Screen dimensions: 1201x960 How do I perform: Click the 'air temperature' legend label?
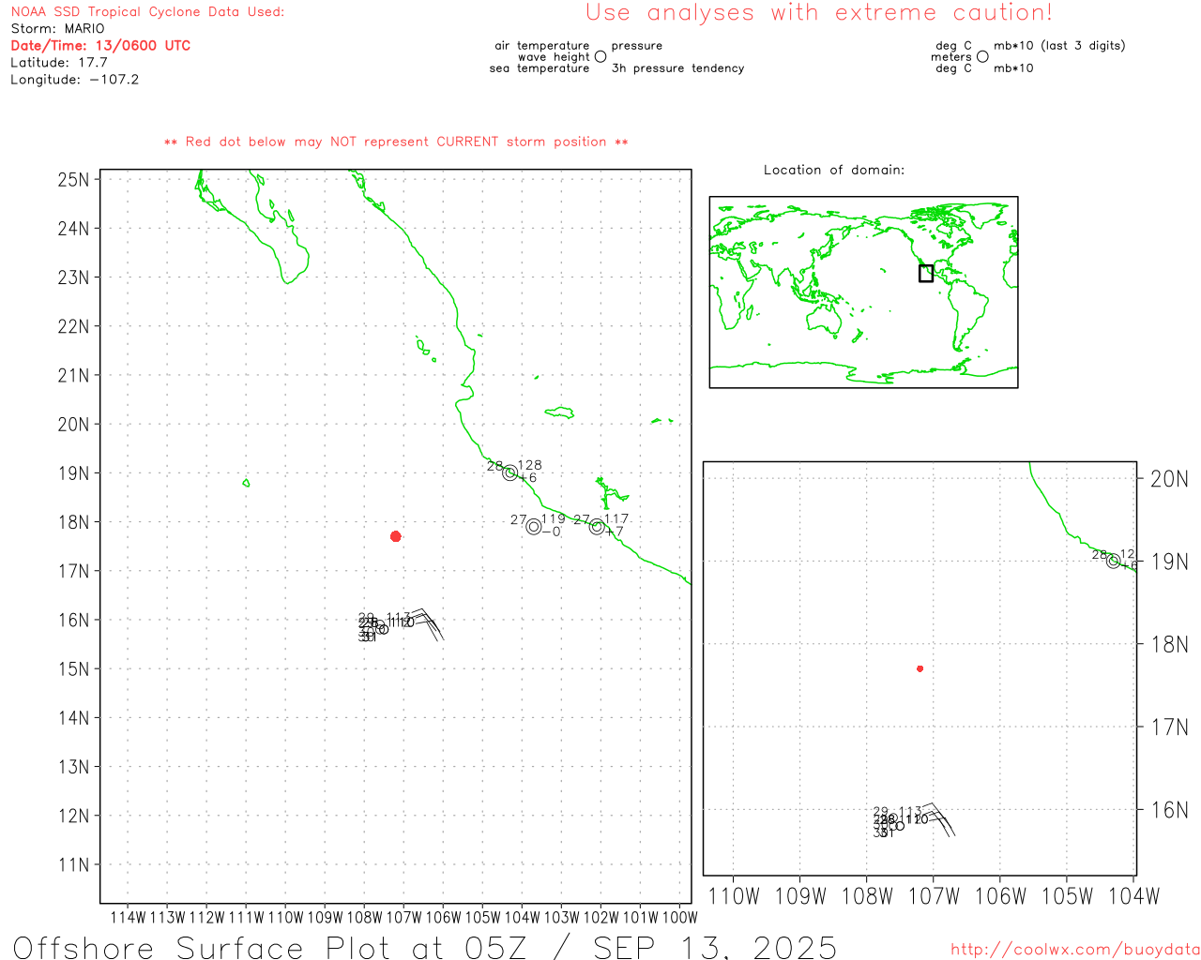542,46
